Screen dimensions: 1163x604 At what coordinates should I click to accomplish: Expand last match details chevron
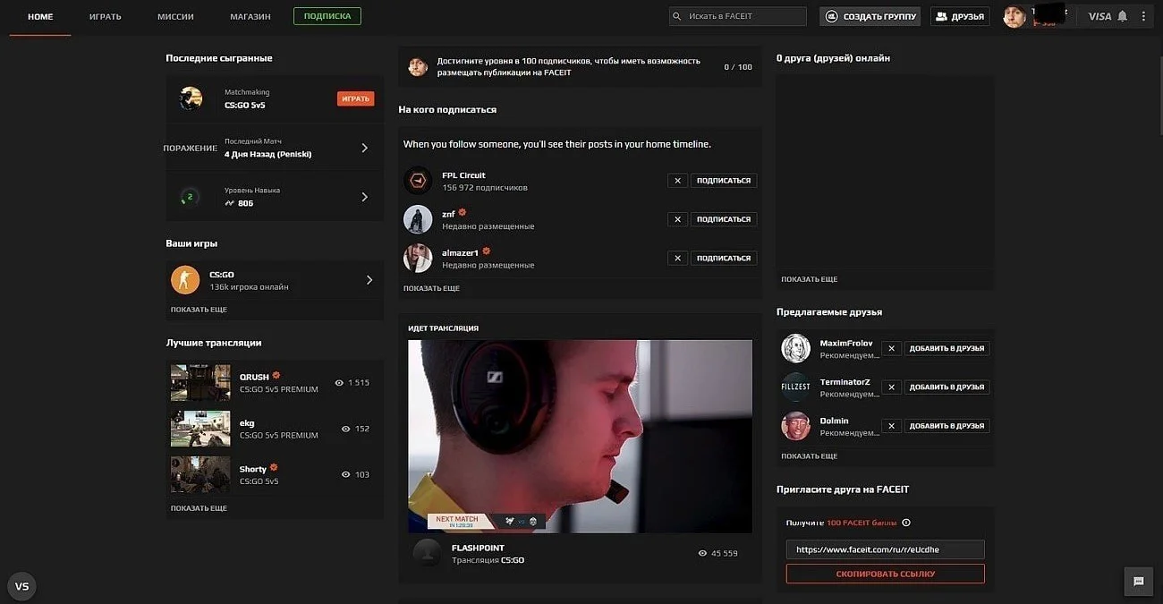click(x=364, y=148)
